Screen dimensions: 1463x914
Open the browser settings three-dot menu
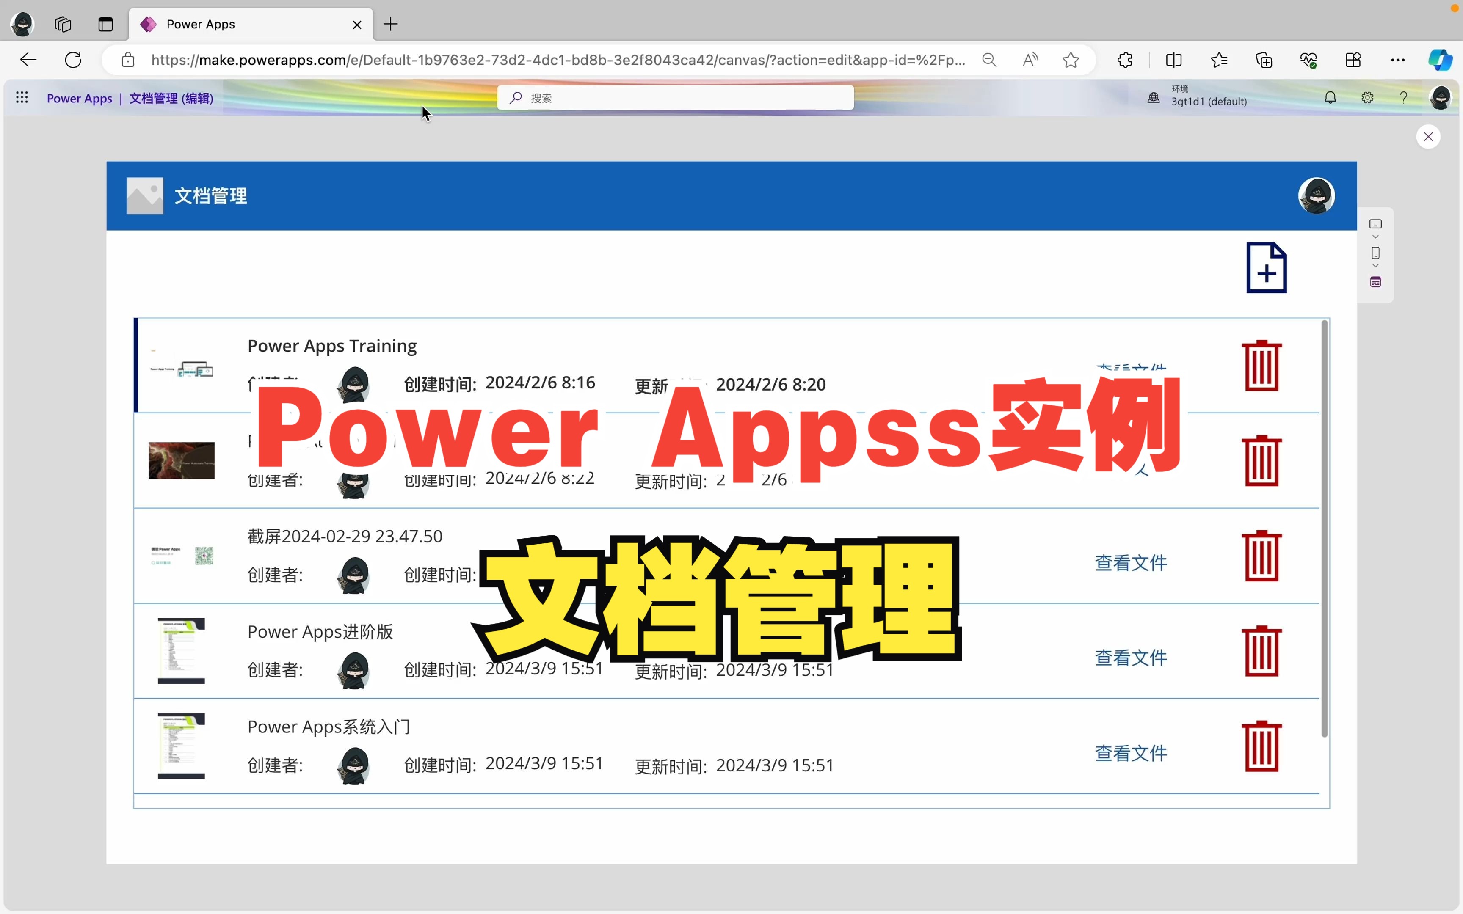[x=1398, y=60]
